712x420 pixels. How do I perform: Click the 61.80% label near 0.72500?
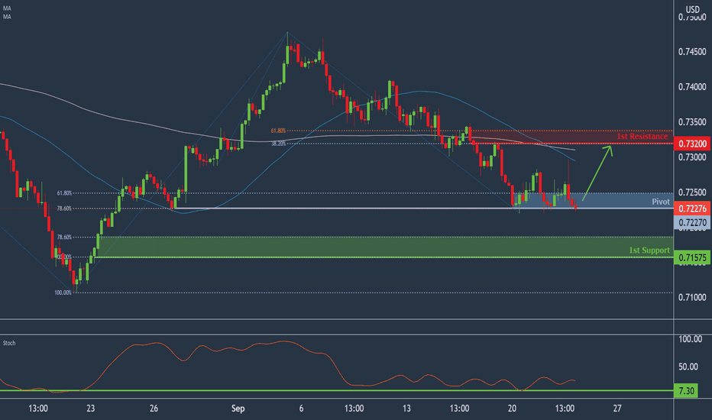click(x=64, y=193)
